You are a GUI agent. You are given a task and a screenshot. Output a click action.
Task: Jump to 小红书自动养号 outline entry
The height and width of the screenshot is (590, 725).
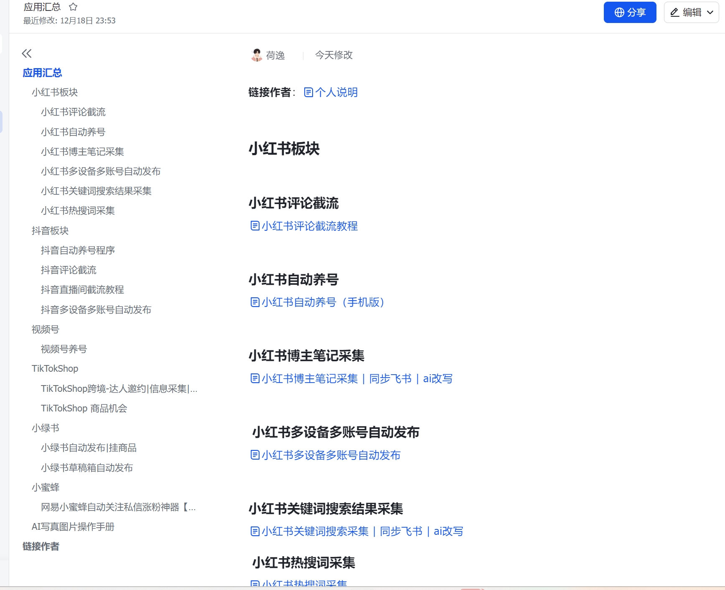[73, 132]
